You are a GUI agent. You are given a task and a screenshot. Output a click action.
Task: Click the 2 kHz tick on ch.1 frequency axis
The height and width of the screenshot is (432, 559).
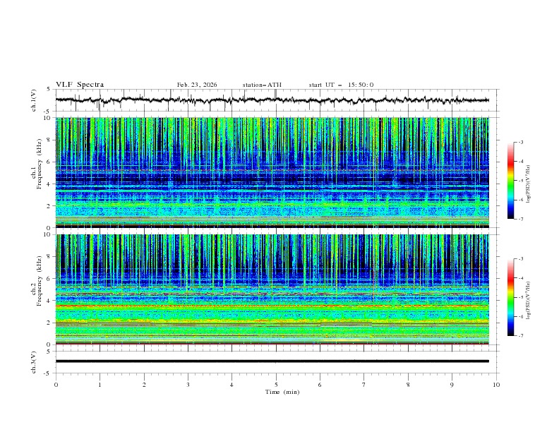click(49, 206)
